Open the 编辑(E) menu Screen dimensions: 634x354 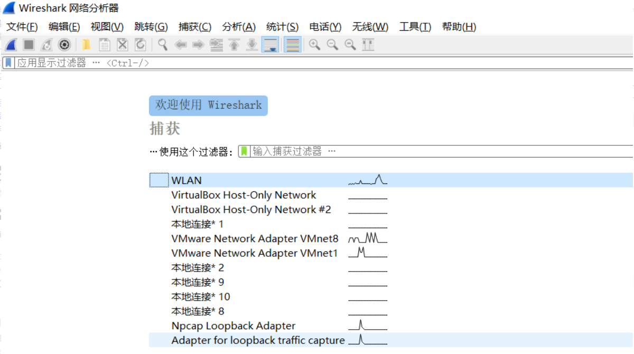tap(64, 27)
